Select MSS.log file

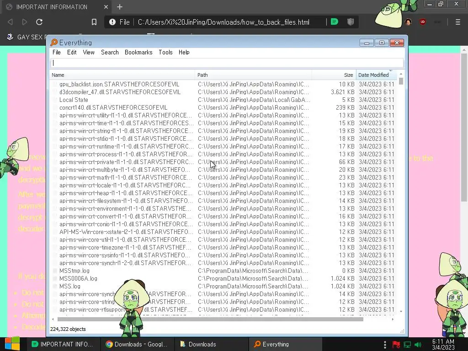pyautogui.click(x=69, y=286)
